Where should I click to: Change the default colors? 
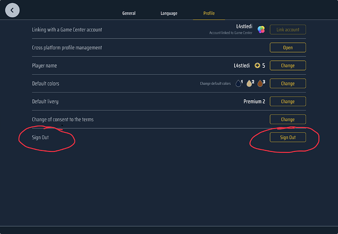(x=288, y=84)
